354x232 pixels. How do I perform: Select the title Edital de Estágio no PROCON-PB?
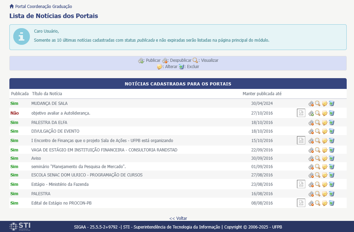click(x=62, y=203)
